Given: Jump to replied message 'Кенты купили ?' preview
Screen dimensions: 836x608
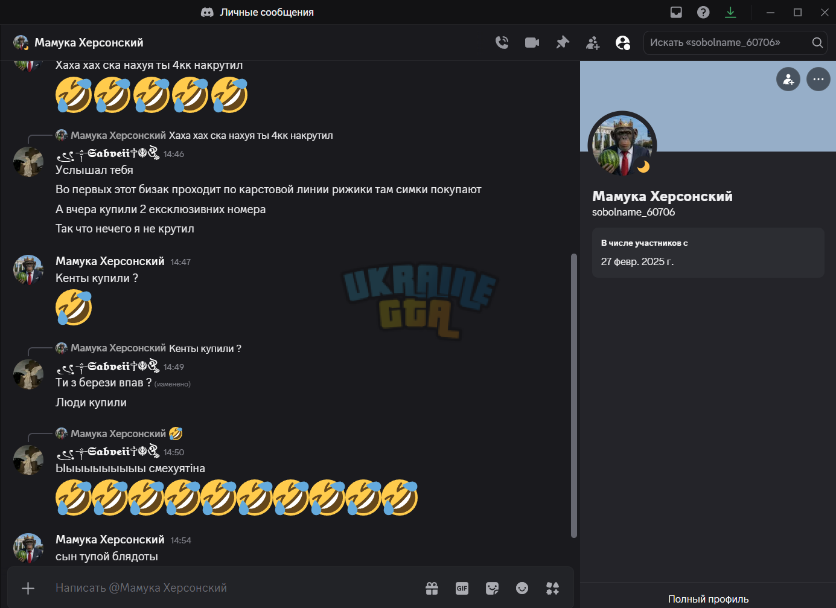Looking at the screenshot, I should (205, 348).
